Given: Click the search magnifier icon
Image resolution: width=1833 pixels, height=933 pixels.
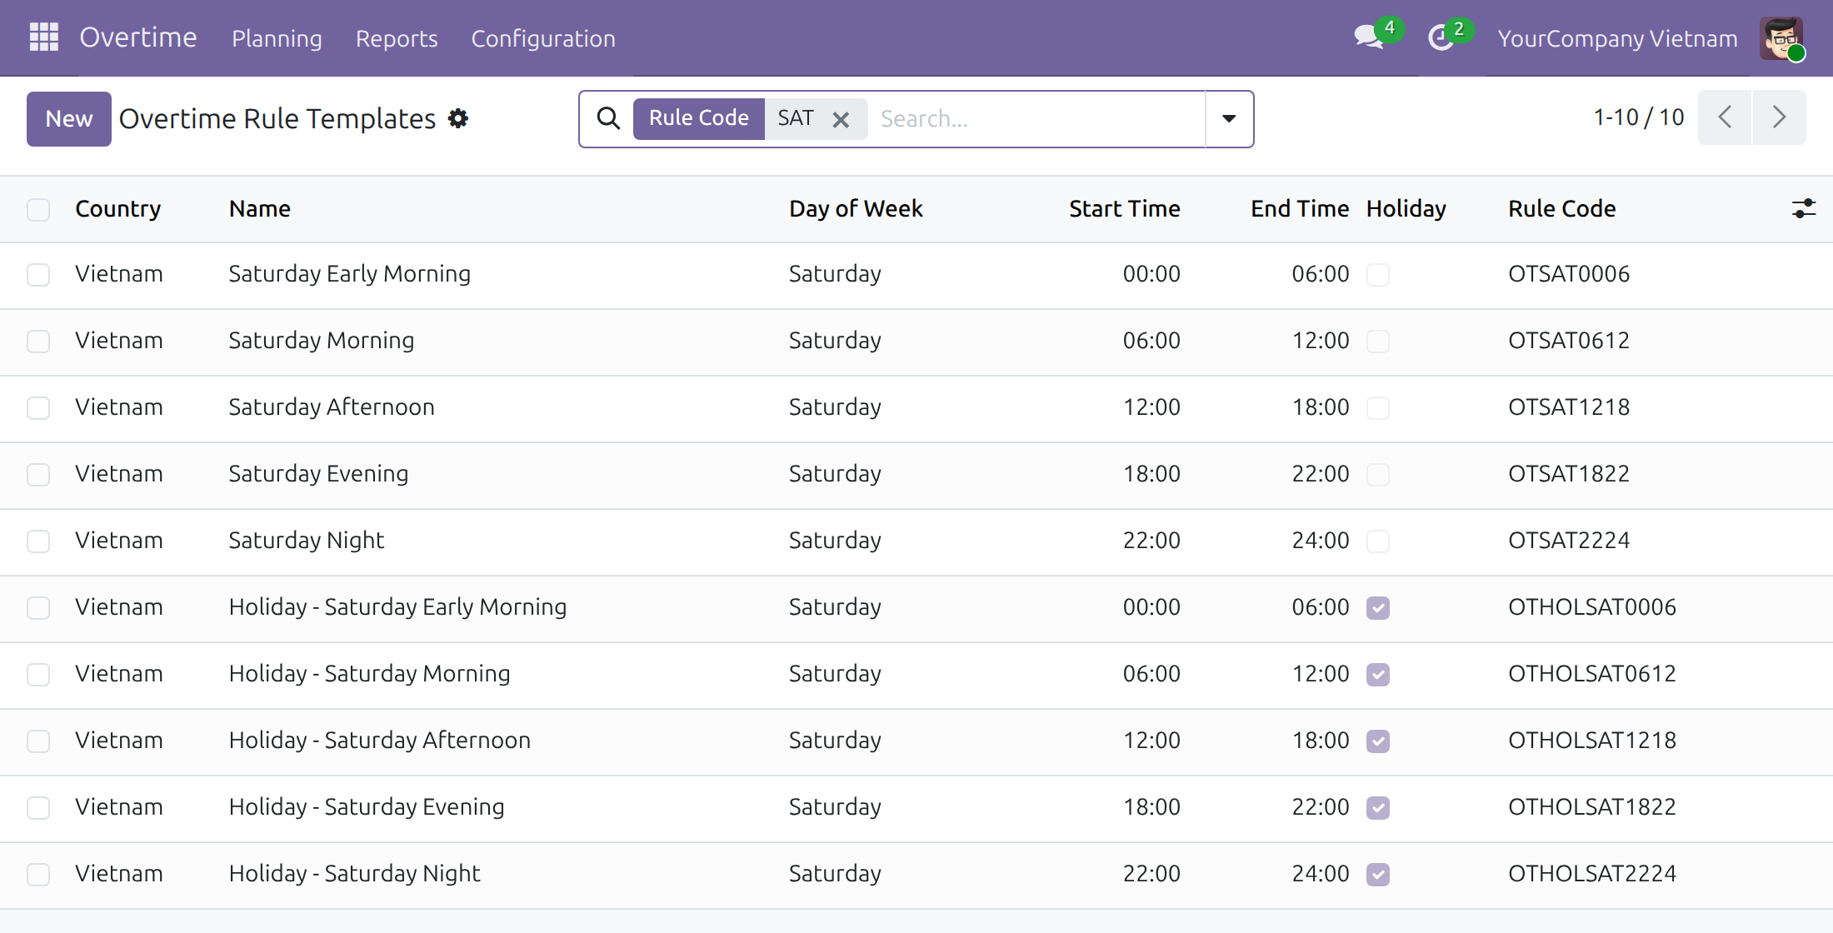Looking at the screenshot, I should (x=608, y=118).
